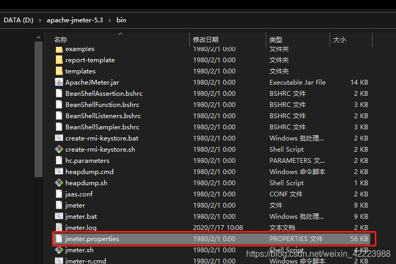Sort by the 类型 column header
Screen dimensions: 396x264
coord(276,40)
